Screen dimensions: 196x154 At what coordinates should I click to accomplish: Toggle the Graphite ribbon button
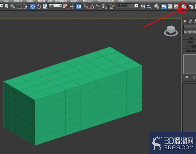164,7
